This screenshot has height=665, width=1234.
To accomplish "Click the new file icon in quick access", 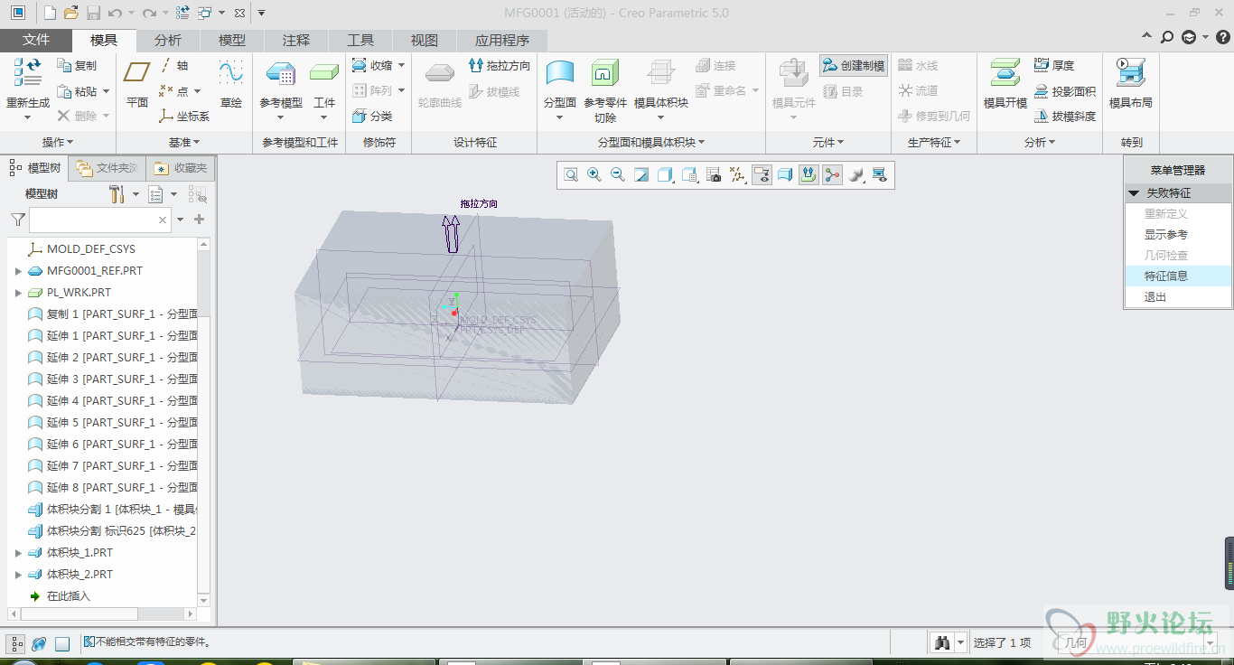I will click(x=50, y=13).
